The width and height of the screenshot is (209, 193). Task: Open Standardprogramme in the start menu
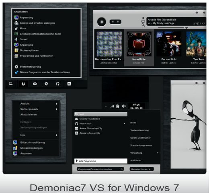point(141,145)
